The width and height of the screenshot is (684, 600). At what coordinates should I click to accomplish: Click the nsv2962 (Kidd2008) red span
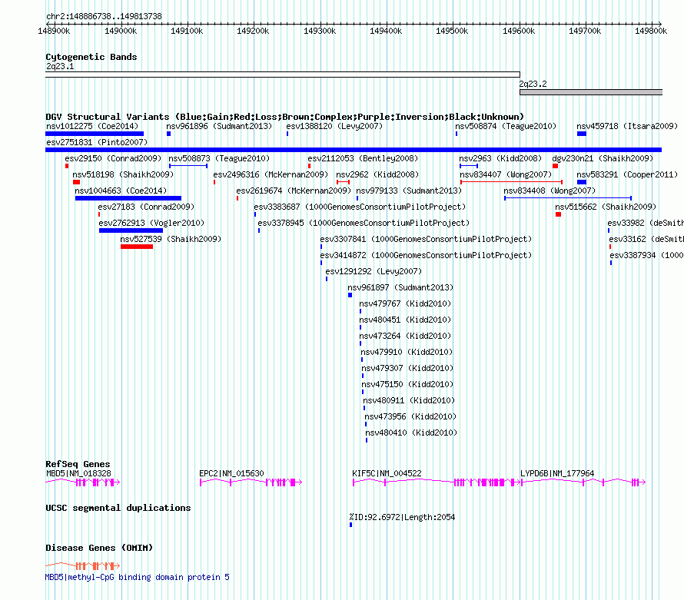(x=344, y=182)
